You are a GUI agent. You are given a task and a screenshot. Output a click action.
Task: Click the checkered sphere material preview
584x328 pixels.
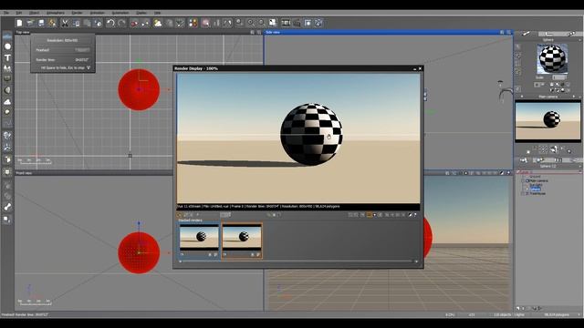552,58
